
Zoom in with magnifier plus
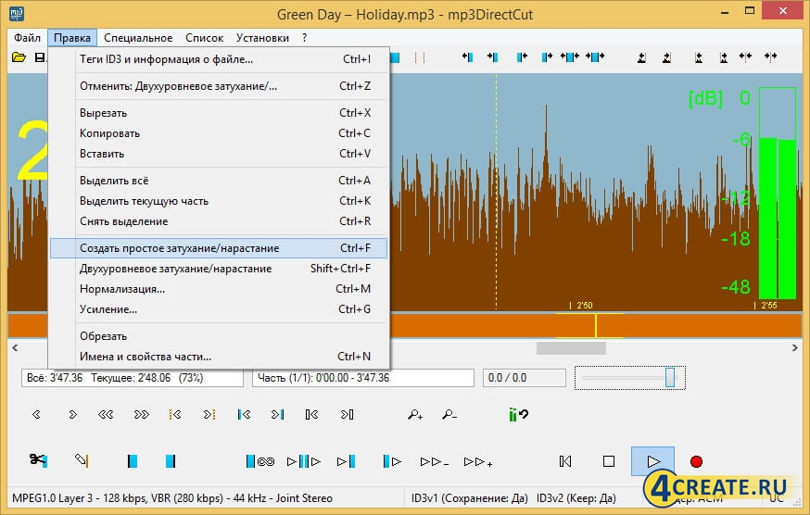415,414
